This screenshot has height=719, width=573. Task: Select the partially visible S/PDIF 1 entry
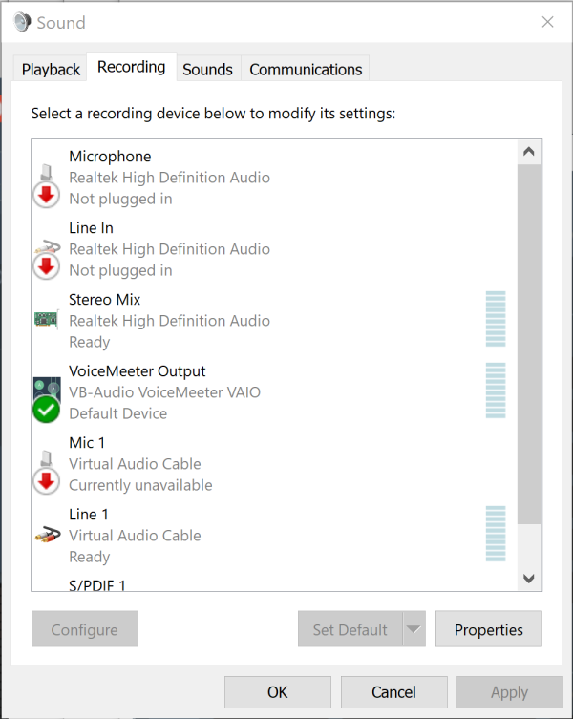pos(97,584)
